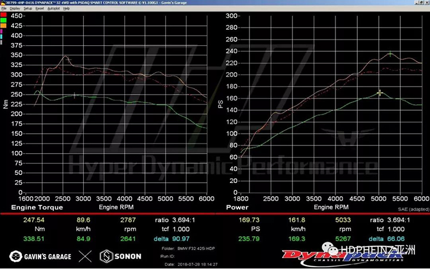Image resolution: width=430 pixels, height=269 pixels.
Task: Open the Display menu
Action: point(14,9)
